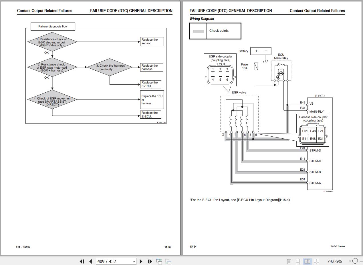Viewport: 363px width, 265px height.
Task: Click the next view navigation icon
Action: 168,261
